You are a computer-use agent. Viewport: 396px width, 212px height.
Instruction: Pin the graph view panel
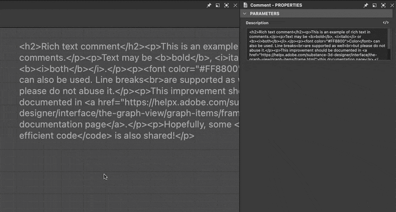(x=209, y=5)
